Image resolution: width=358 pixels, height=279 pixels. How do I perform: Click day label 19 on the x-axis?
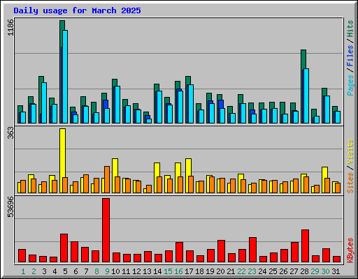[210, 271]
